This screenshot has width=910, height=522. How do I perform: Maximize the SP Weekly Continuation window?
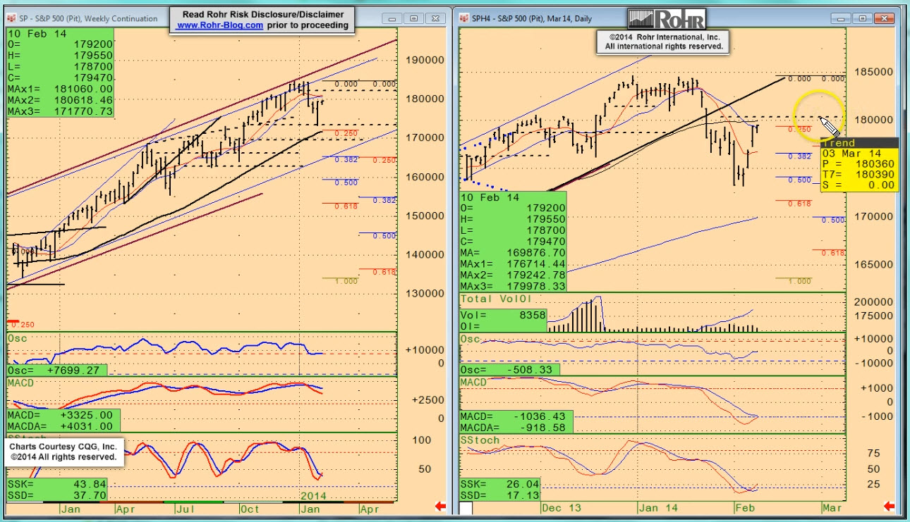click(414, 18)
